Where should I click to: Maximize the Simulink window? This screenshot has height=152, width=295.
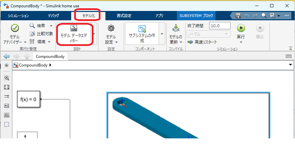(x=272, y=6)
